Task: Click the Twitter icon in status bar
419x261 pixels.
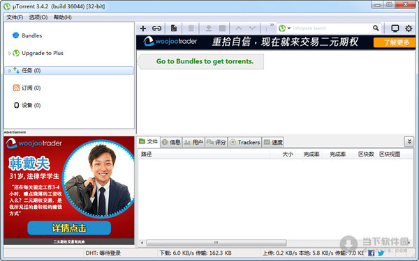Action: point(381,253)
